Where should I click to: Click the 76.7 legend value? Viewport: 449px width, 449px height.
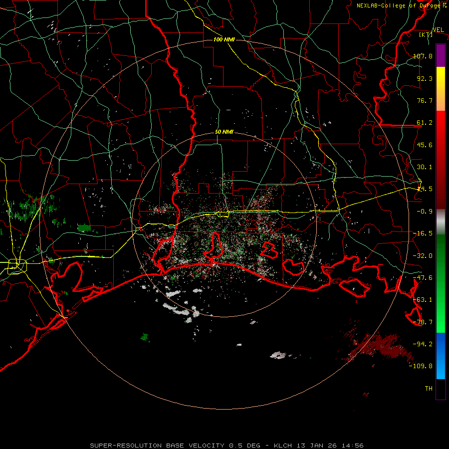pos(425,100)
